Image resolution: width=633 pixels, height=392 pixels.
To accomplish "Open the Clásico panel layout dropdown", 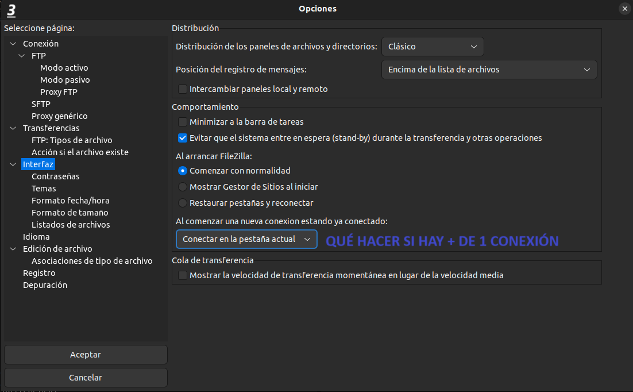I will click(x=432, y=47).
